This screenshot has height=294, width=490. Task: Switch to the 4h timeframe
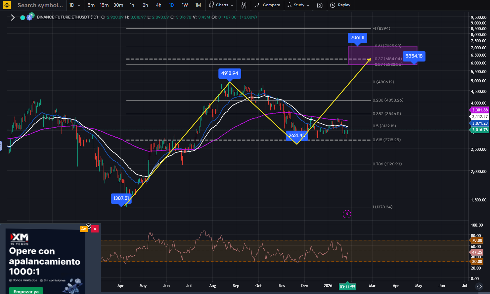click(x=158, y=5)
